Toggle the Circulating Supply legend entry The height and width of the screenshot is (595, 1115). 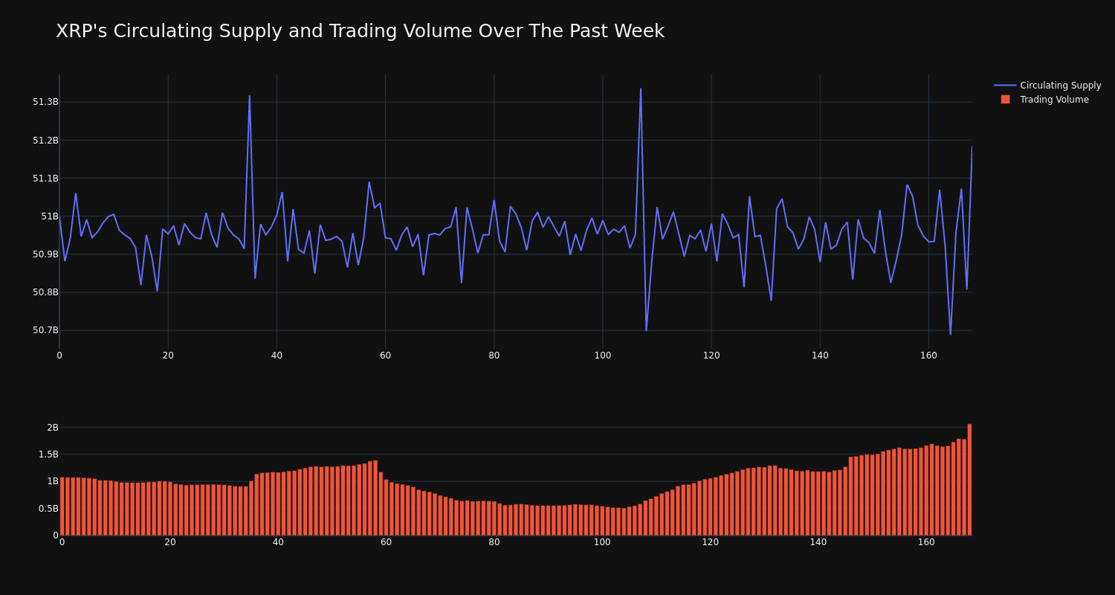click(1047, 86)
